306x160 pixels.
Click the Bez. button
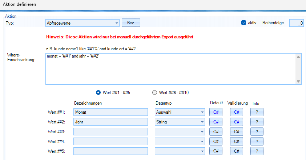coord(131,22)
